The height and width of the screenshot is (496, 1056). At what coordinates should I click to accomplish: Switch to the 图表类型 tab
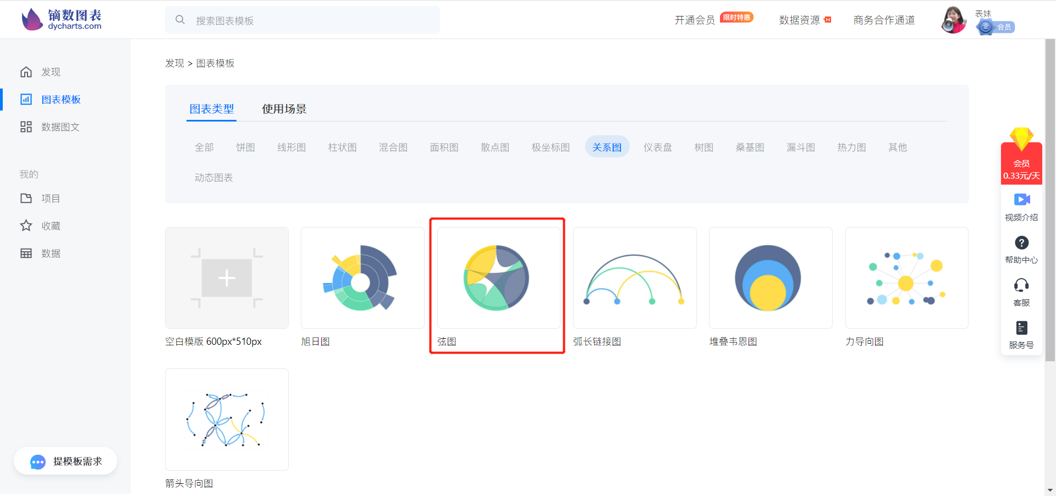tap(212, 108)
